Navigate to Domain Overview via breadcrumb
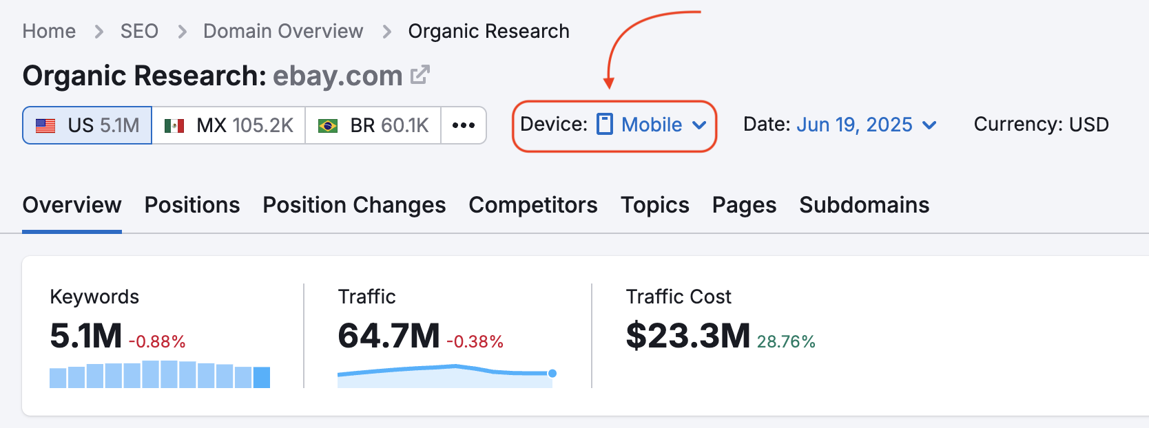This screenshot has width=1149, height=428. 282,31
